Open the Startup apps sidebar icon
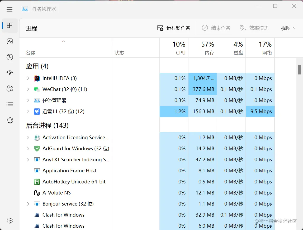303x230 pixels. [x=10, y=73]
